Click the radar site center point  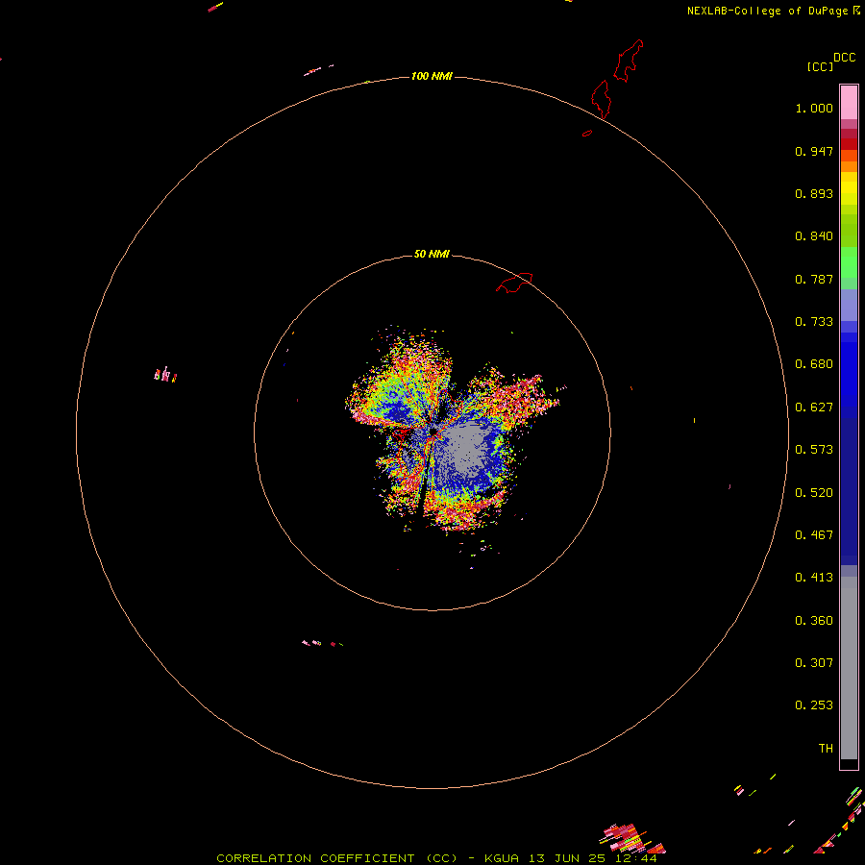tap(433, 431)
